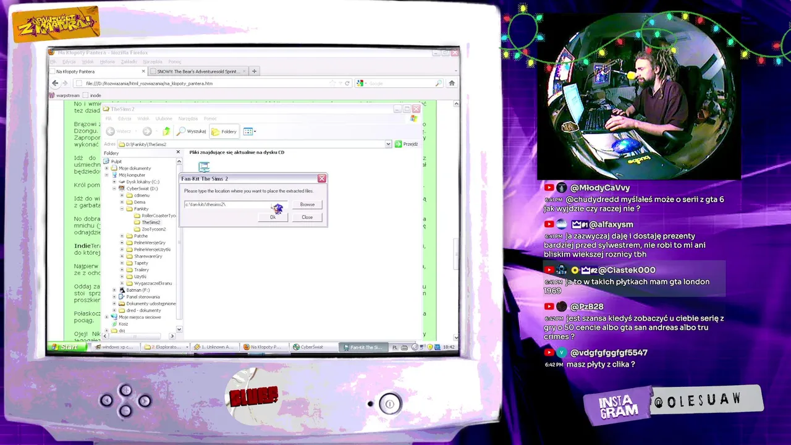This screenshot has width=791, height=445.
Task: Click the Firefox back arrow button
Action: [55, 83]
